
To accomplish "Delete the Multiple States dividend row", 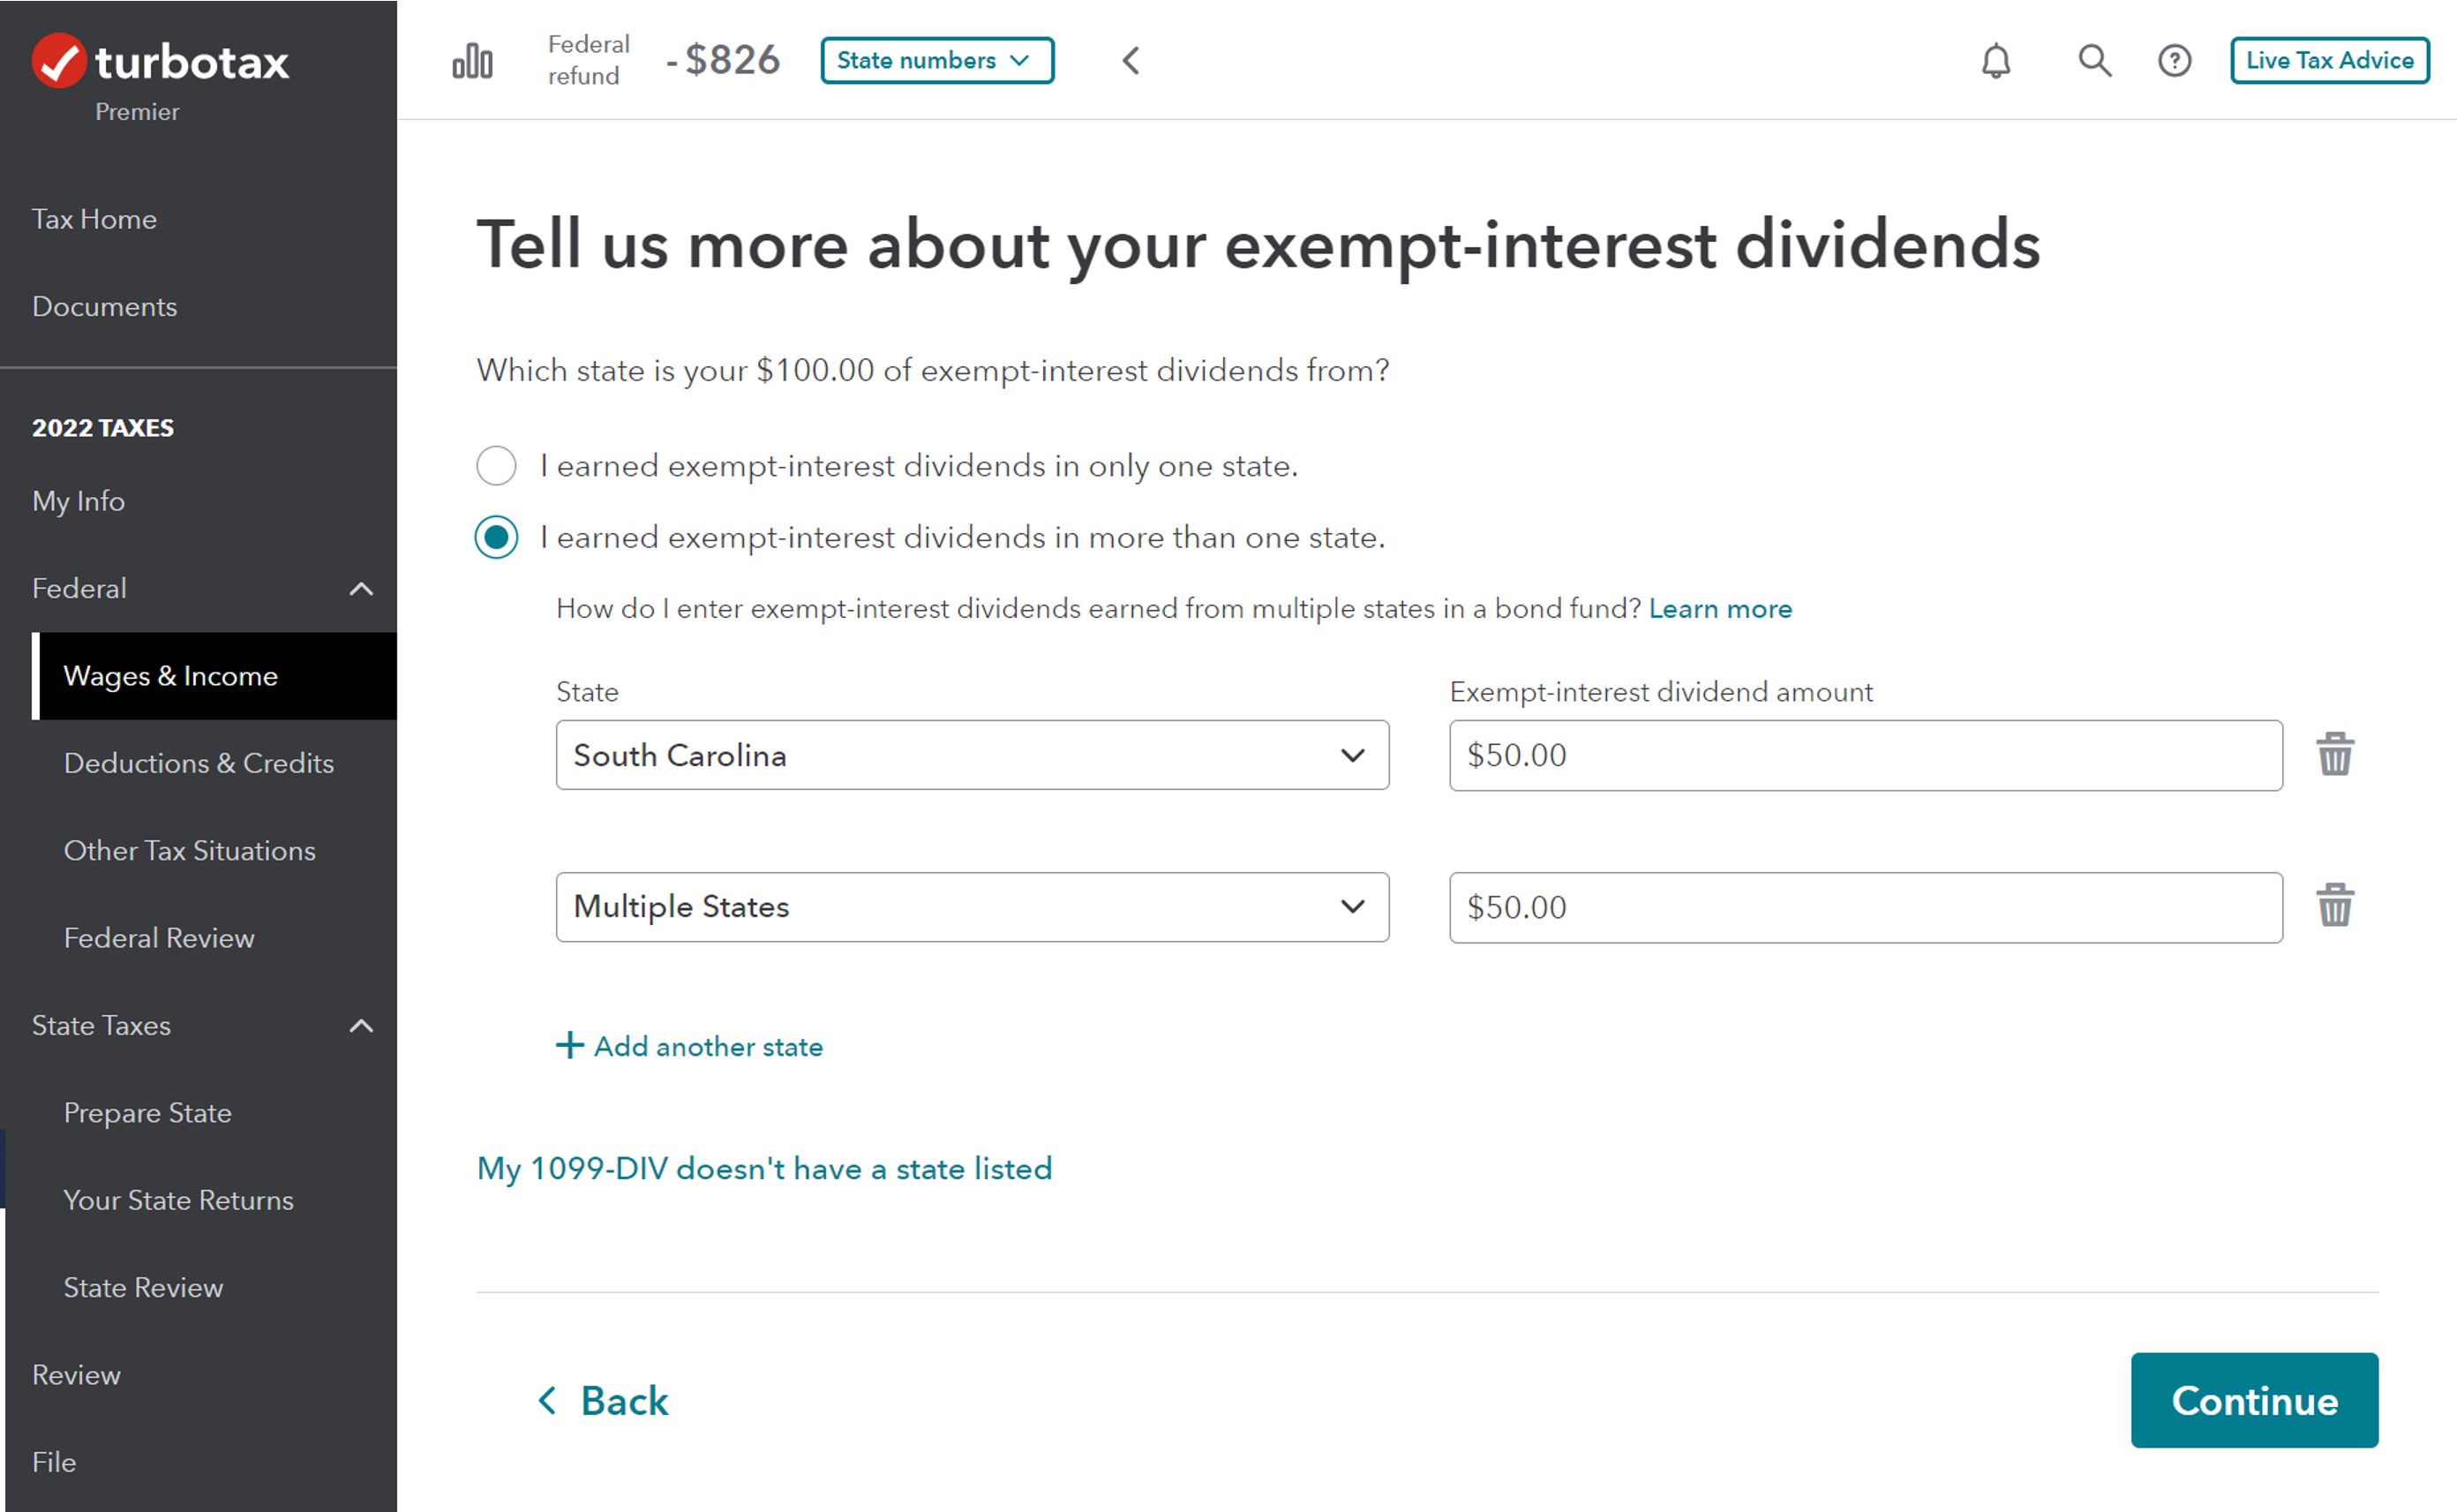I will (x=2334, y=906).
